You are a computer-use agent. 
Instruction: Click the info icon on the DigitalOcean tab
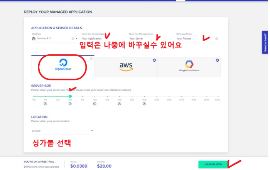point(91,59)
